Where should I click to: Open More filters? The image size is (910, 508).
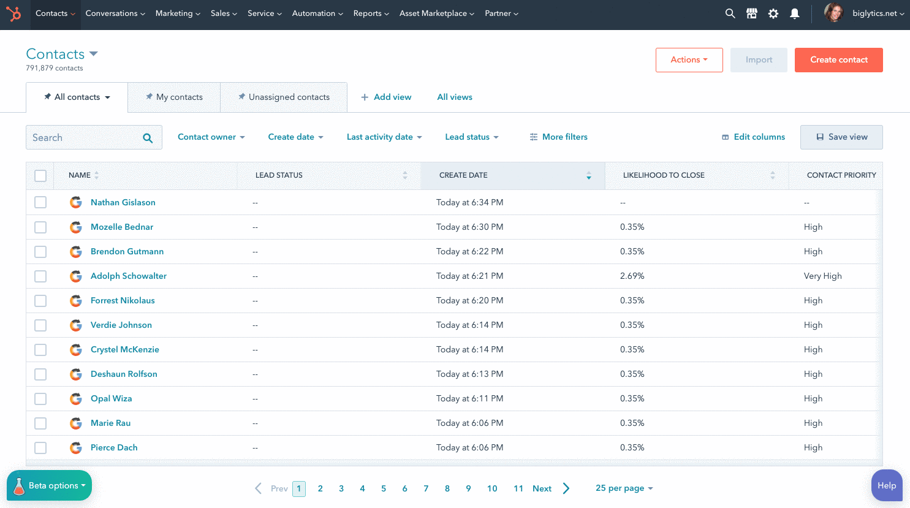point(558,137)
